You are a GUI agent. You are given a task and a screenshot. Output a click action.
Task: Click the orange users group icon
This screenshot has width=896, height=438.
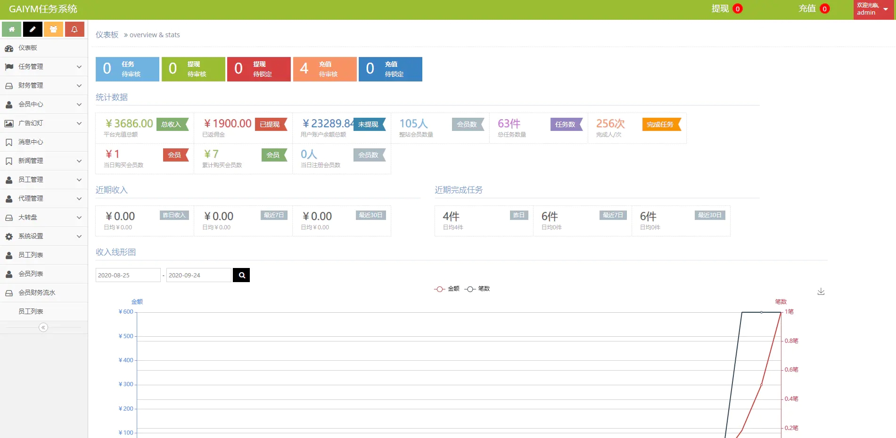point(53,29)
